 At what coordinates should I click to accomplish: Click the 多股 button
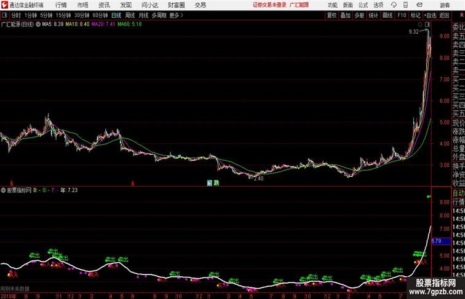359,15
